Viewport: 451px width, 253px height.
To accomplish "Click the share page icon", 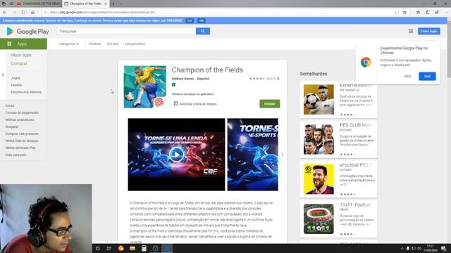I will (437, 13).
